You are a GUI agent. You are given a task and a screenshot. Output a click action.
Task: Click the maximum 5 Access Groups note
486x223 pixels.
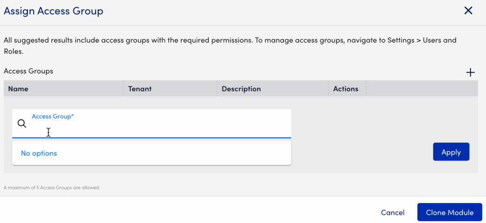coord(52,187)
